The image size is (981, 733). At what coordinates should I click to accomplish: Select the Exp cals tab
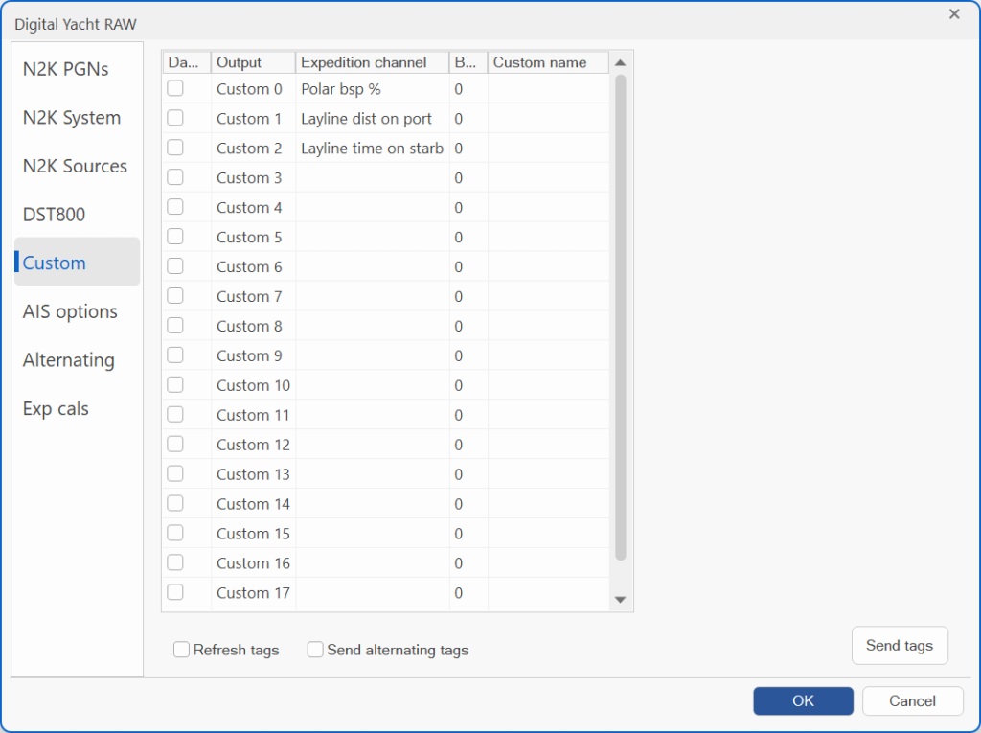tap(56, 408)
